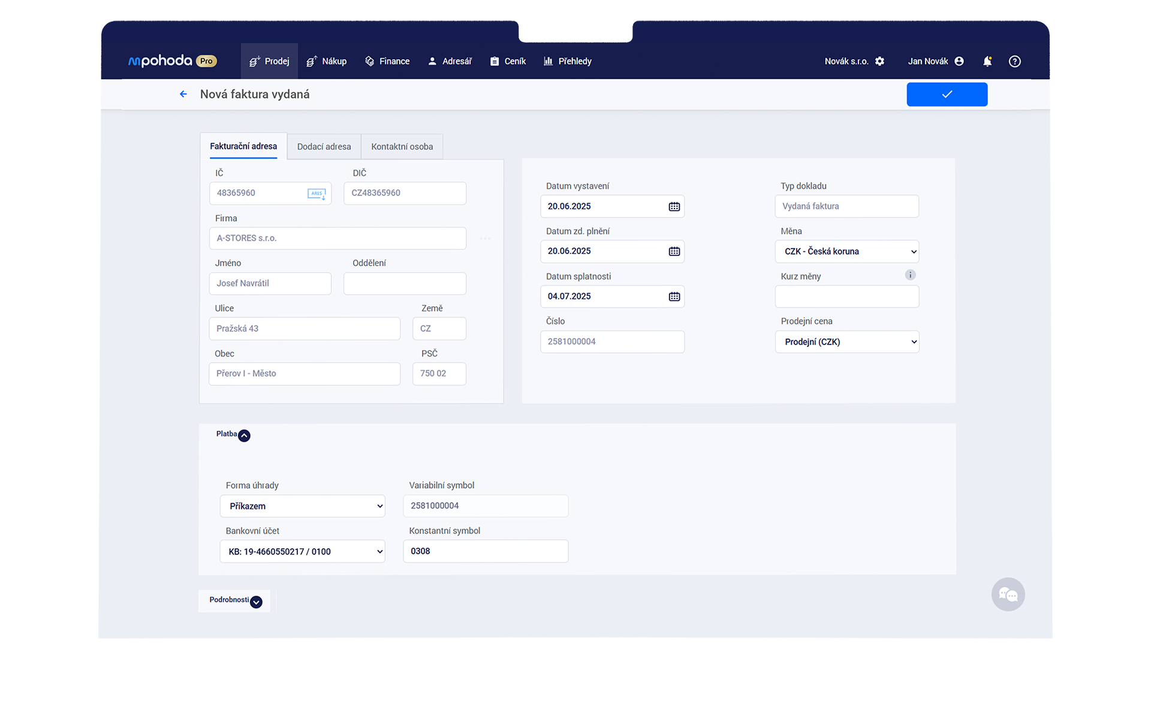Open the Měna currency dropdown
1151x728 pixels.
pyautogui.click(x=846, y=252)
